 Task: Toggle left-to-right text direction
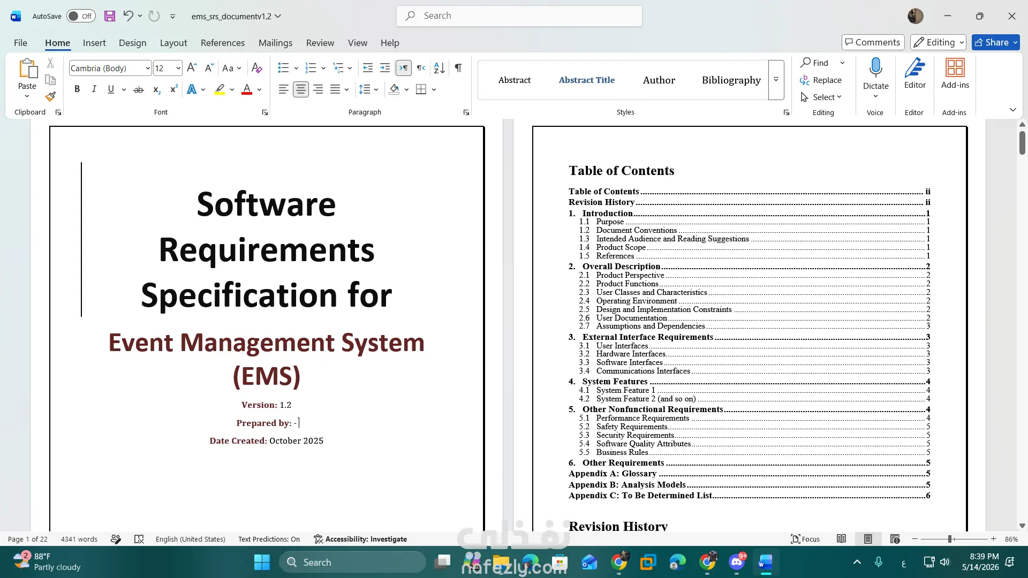click(404, 68)
